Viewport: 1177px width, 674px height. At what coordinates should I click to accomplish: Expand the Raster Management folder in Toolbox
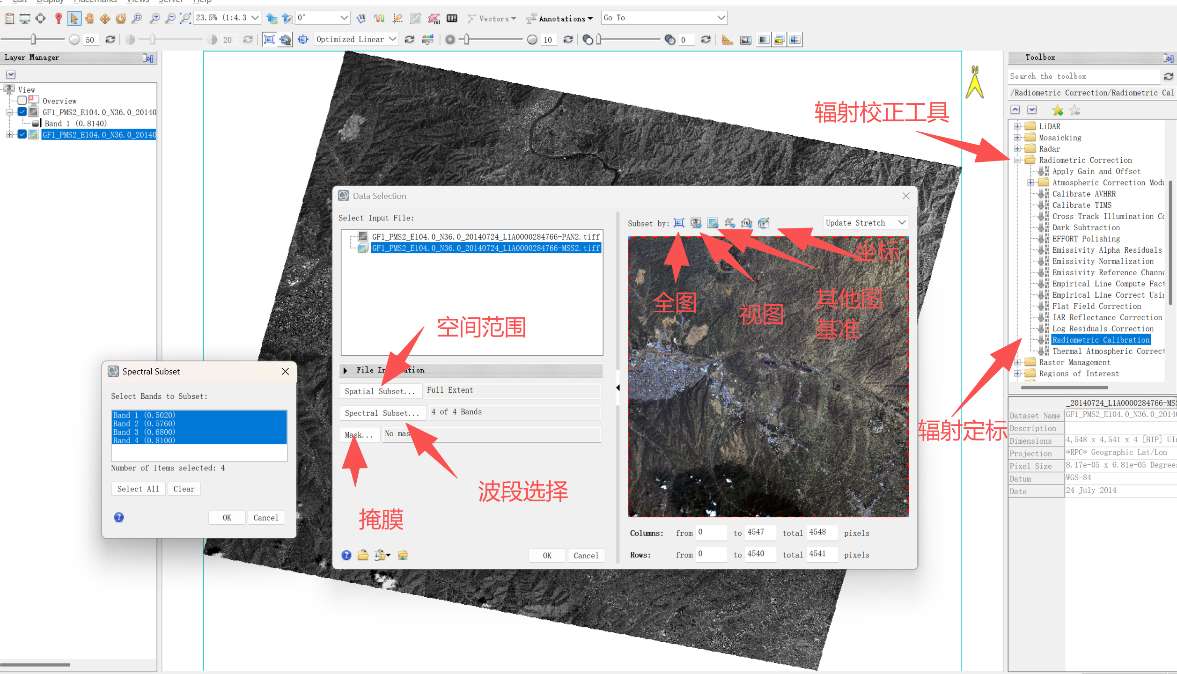(x=1017, y=362)
